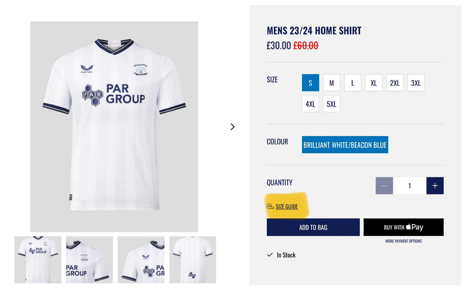Pick size 5XL
Image resolution: width=466 pixels, height=291 pixels.
pyautogui.click(x=331, y=104)
